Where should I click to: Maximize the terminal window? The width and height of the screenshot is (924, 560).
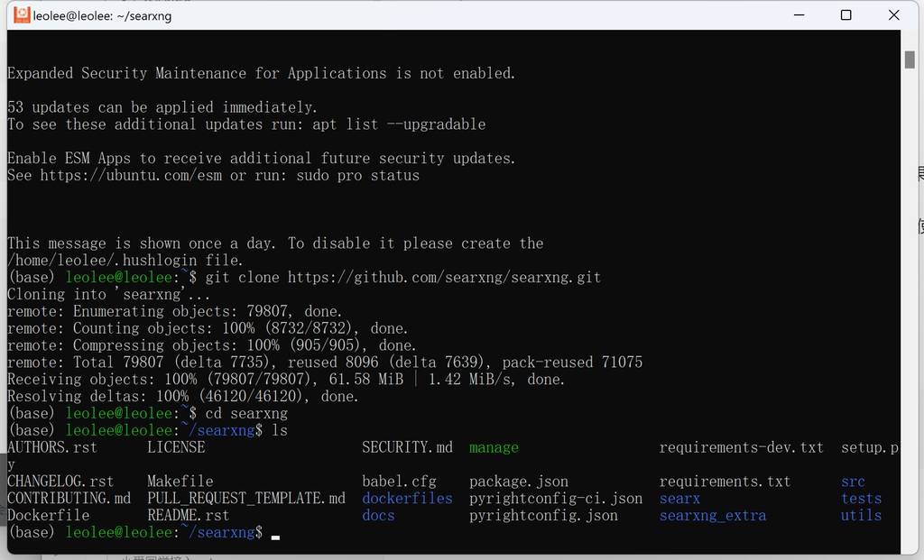pos(845,15)
